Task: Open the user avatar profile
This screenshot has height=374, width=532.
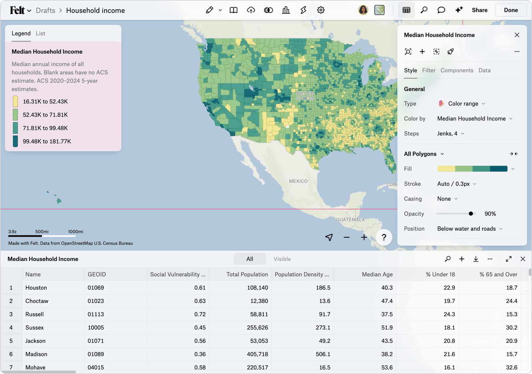Action: pyautogui.click(x=363, y=10)
